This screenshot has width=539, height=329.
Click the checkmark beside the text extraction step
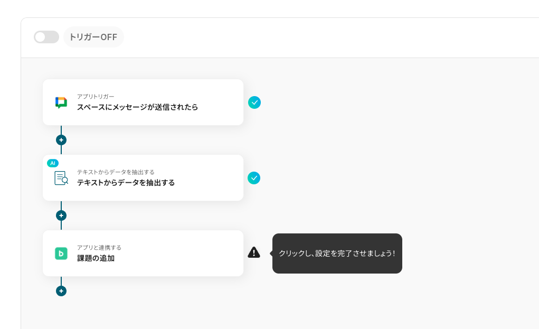(254, 178)
